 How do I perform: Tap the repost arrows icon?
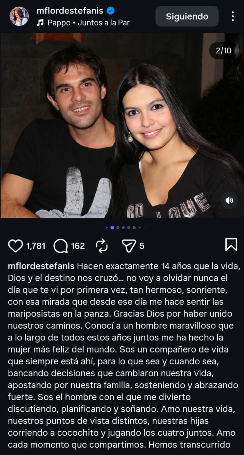102,246
